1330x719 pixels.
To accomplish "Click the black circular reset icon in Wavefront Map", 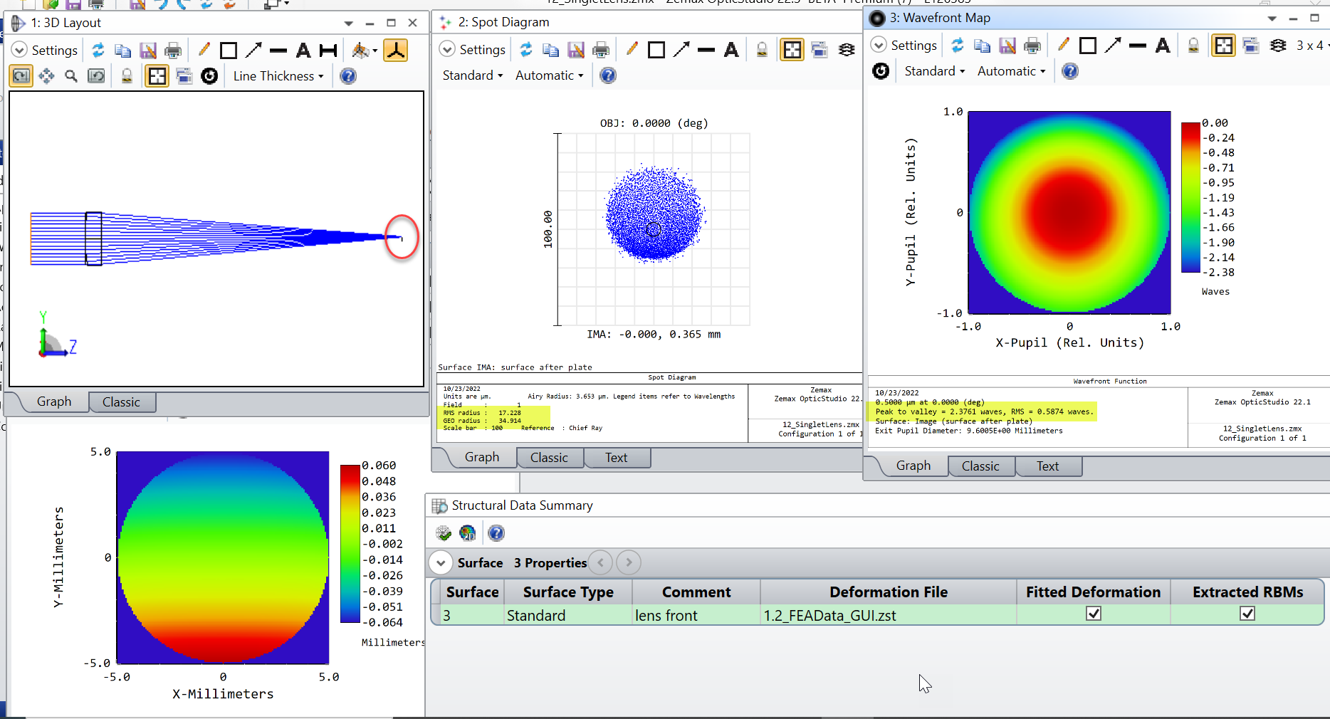I will tap(881, 70).
